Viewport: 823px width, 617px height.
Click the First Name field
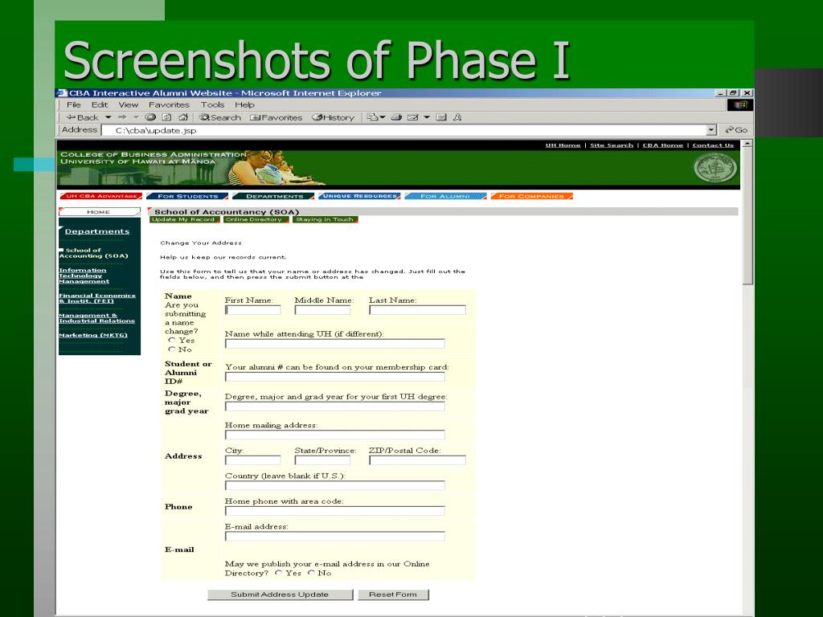click(x=253, y=310)
